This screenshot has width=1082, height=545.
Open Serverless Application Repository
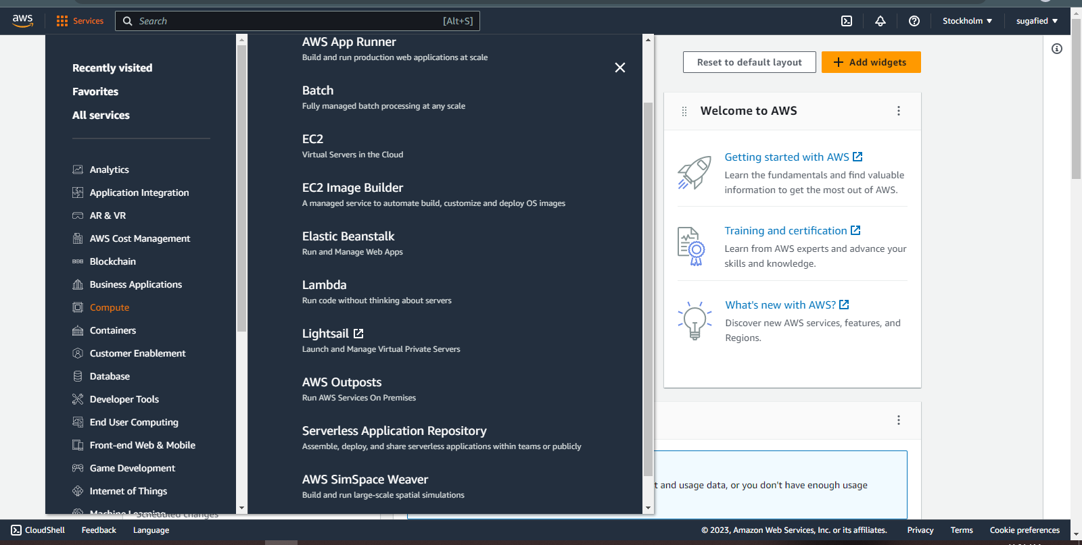tap(394, 431)
